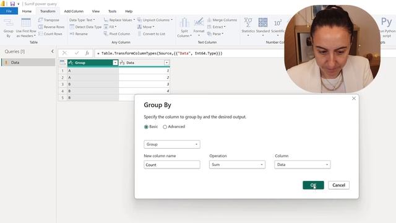Click the Pivot Column button
396x223 pixels.
click(117, 33)
